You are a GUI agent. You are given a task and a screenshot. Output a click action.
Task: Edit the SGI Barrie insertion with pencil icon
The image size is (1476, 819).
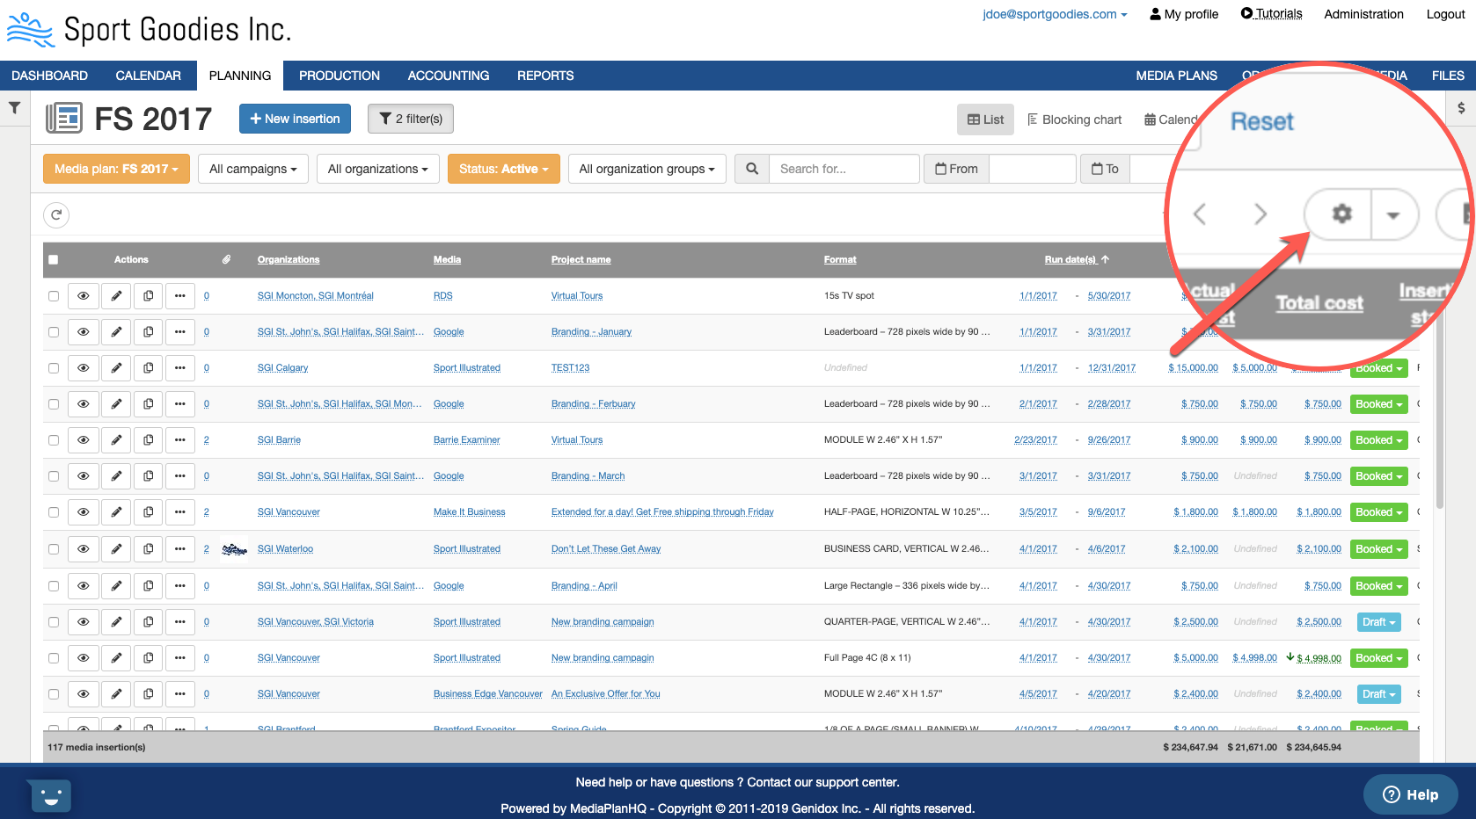116,440
